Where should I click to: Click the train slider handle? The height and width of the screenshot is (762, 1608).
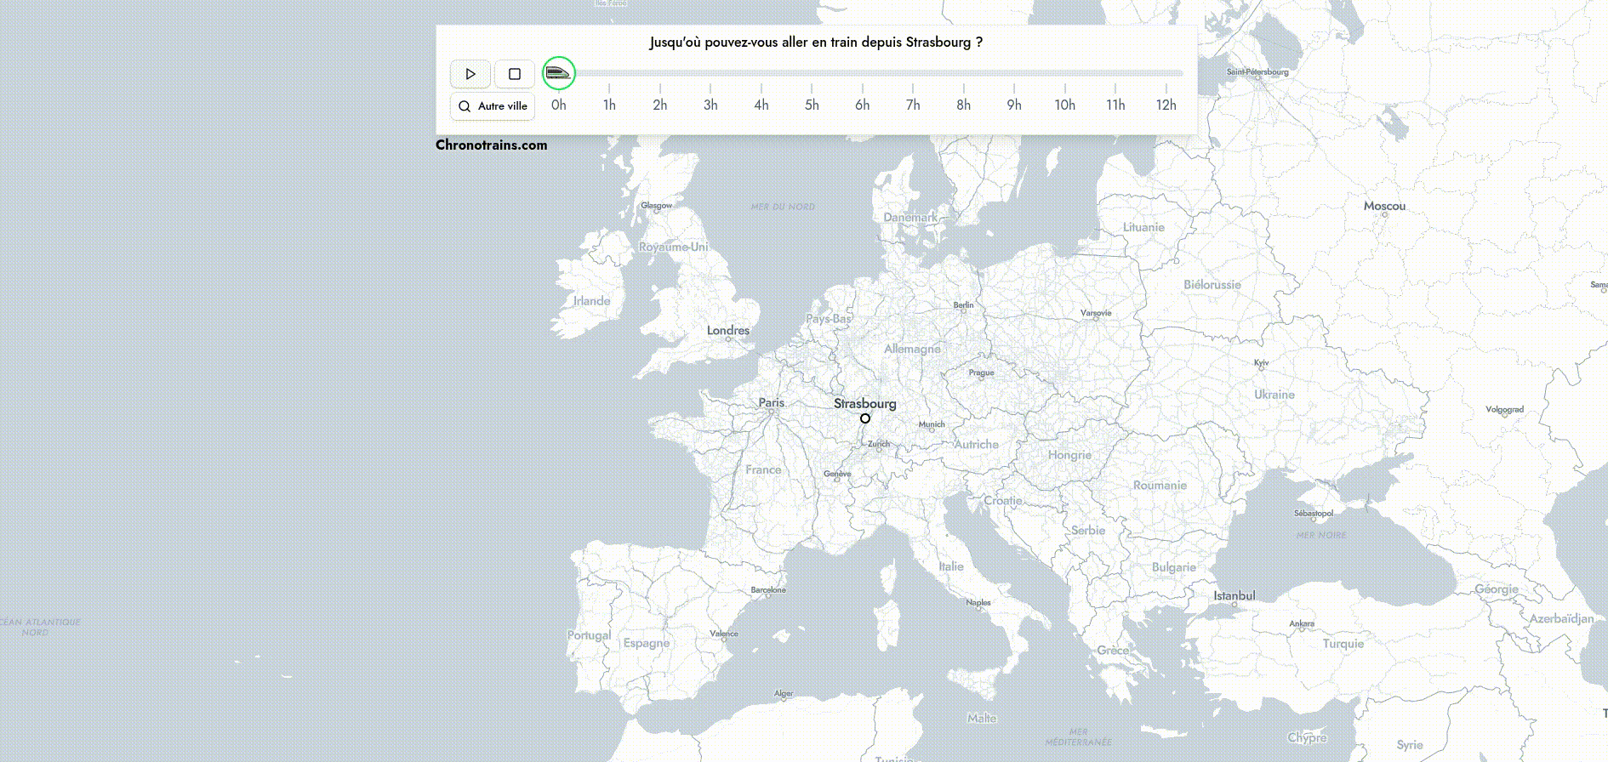[559, 73]
